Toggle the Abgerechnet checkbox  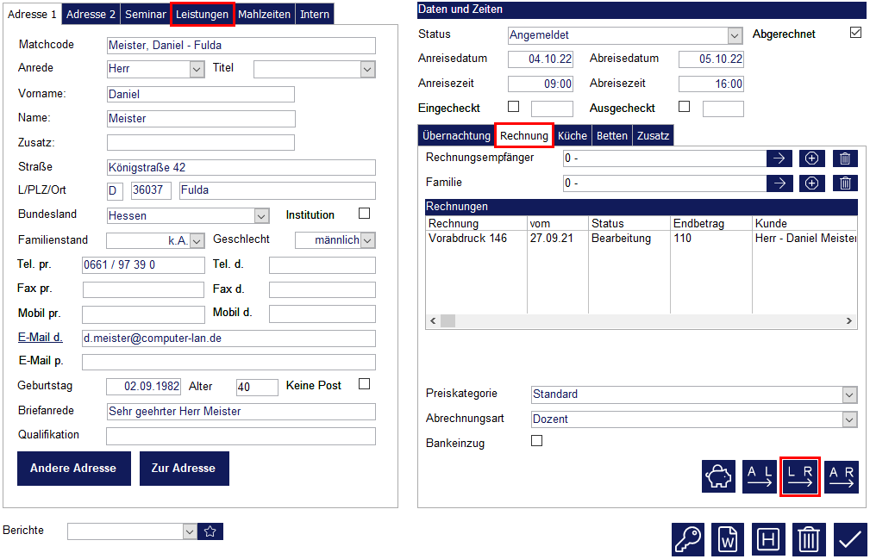point(855,34)
